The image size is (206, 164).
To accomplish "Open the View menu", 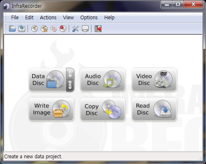I will point(68,18).
